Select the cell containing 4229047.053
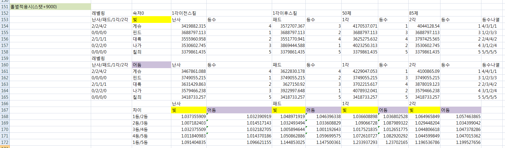Viewport: 505px width, 148px height. coord(359,71)
